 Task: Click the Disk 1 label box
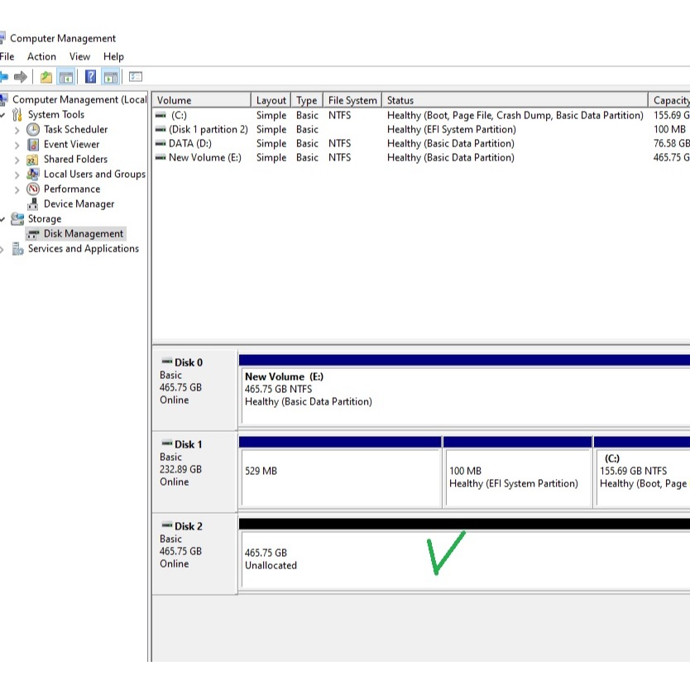(x=194, y=468)
